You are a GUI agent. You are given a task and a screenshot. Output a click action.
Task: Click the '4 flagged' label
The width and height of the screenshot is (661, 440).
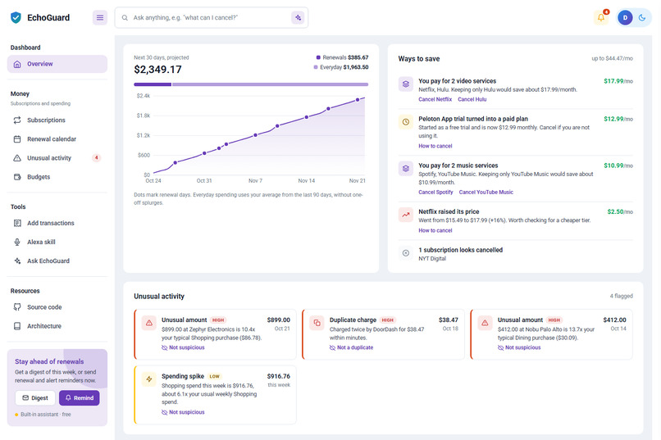pos(621,296)
